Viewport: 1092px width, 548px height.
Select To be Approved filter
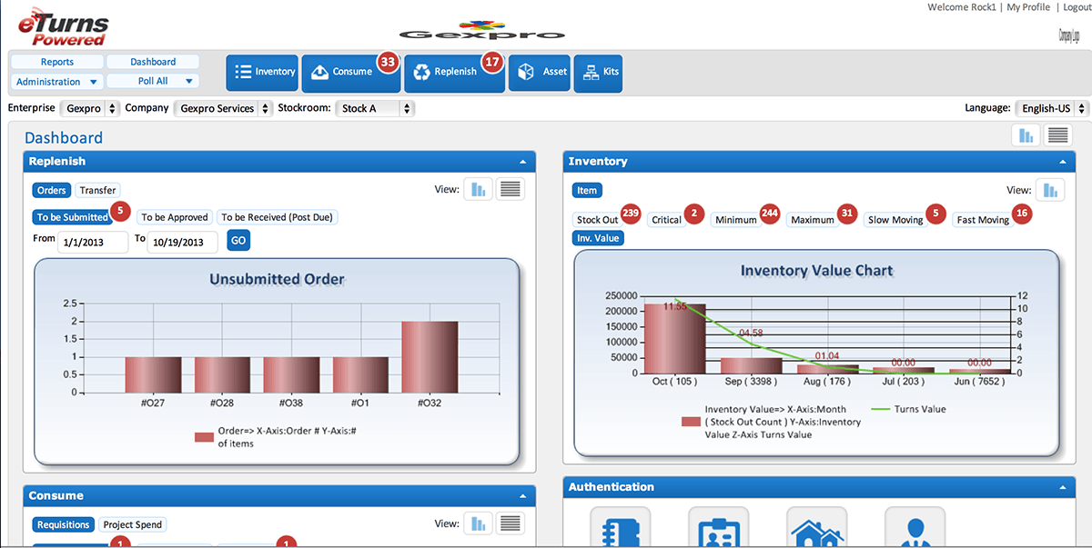click(x=175, y=217)
